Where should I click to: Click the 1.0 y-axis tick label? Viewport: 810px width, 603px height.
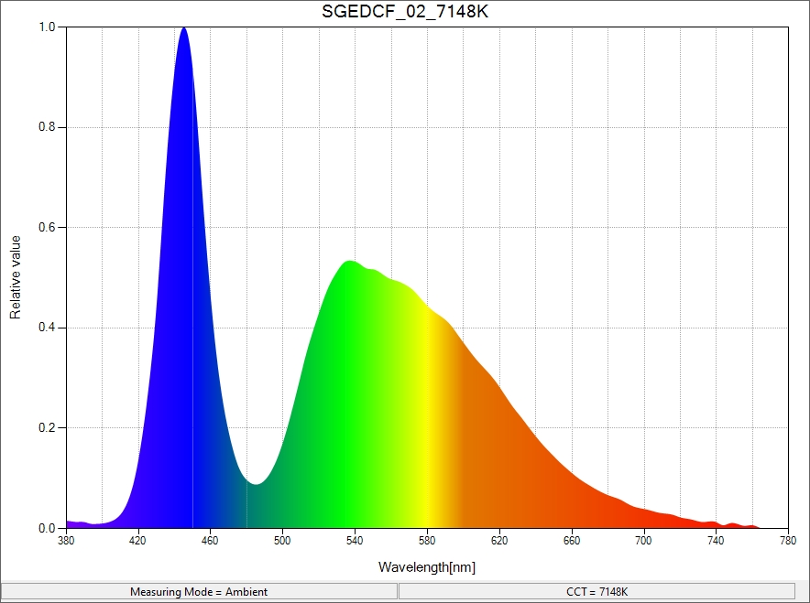click(x=48, y=27)
